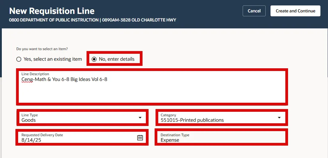This screenshot has width=328, height=158.
Task: Click the 'Goods' value in Line Type
Action: coord(29,120)
